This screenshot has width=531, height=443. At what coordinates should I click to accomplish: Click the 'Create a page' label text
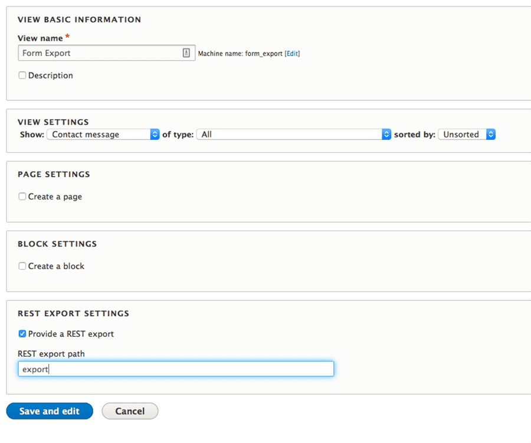point(55,197)
